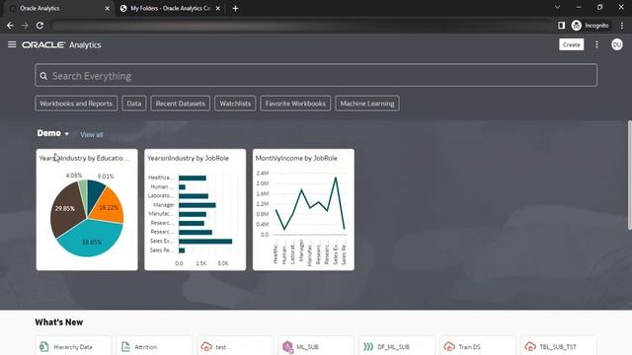Click the page vertical scrollbar
The image size is (632, 355).
[x=630, y=176]
